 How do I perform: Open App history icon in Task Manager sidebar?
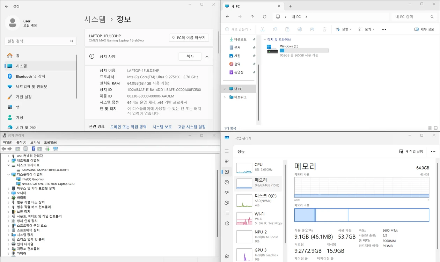(x=227, y=182)
